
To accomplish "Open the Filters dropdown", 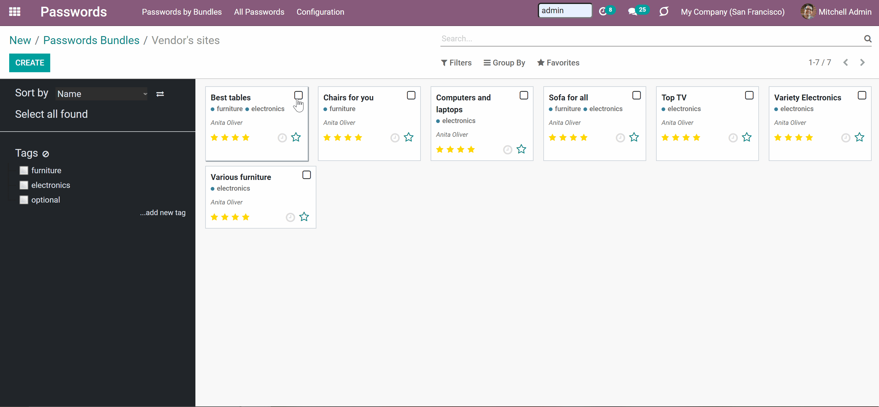I will pyautogui.click(x=456, y=63).
